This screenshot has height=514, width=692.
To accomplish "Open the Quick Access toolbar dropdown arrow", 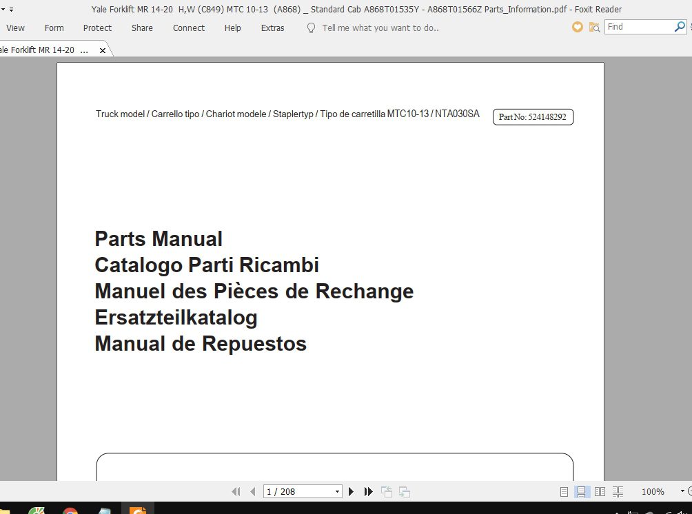I will coord(11,9).
